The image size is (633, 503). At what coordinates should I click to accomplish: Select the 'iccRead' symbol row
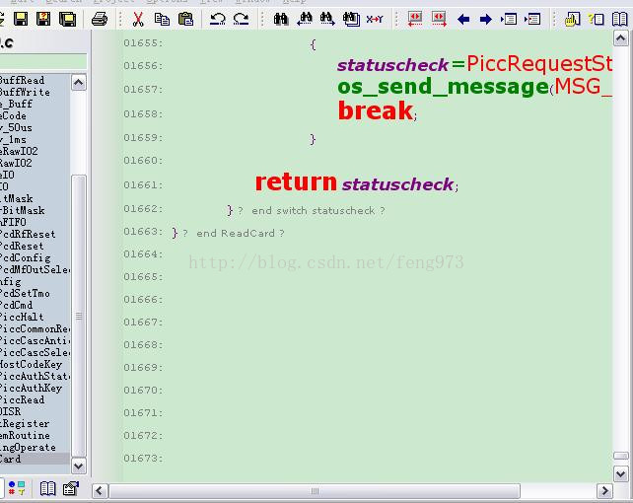coord(35,399)
